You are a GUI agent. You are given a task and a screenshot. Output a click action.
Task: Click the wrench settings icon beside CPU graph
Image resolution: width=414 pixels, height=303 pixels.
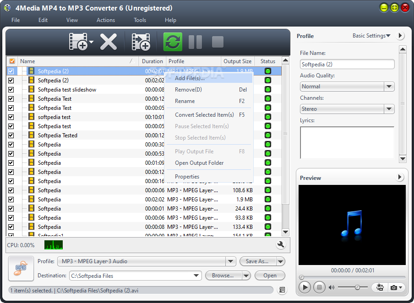click(x=281, y=245)
